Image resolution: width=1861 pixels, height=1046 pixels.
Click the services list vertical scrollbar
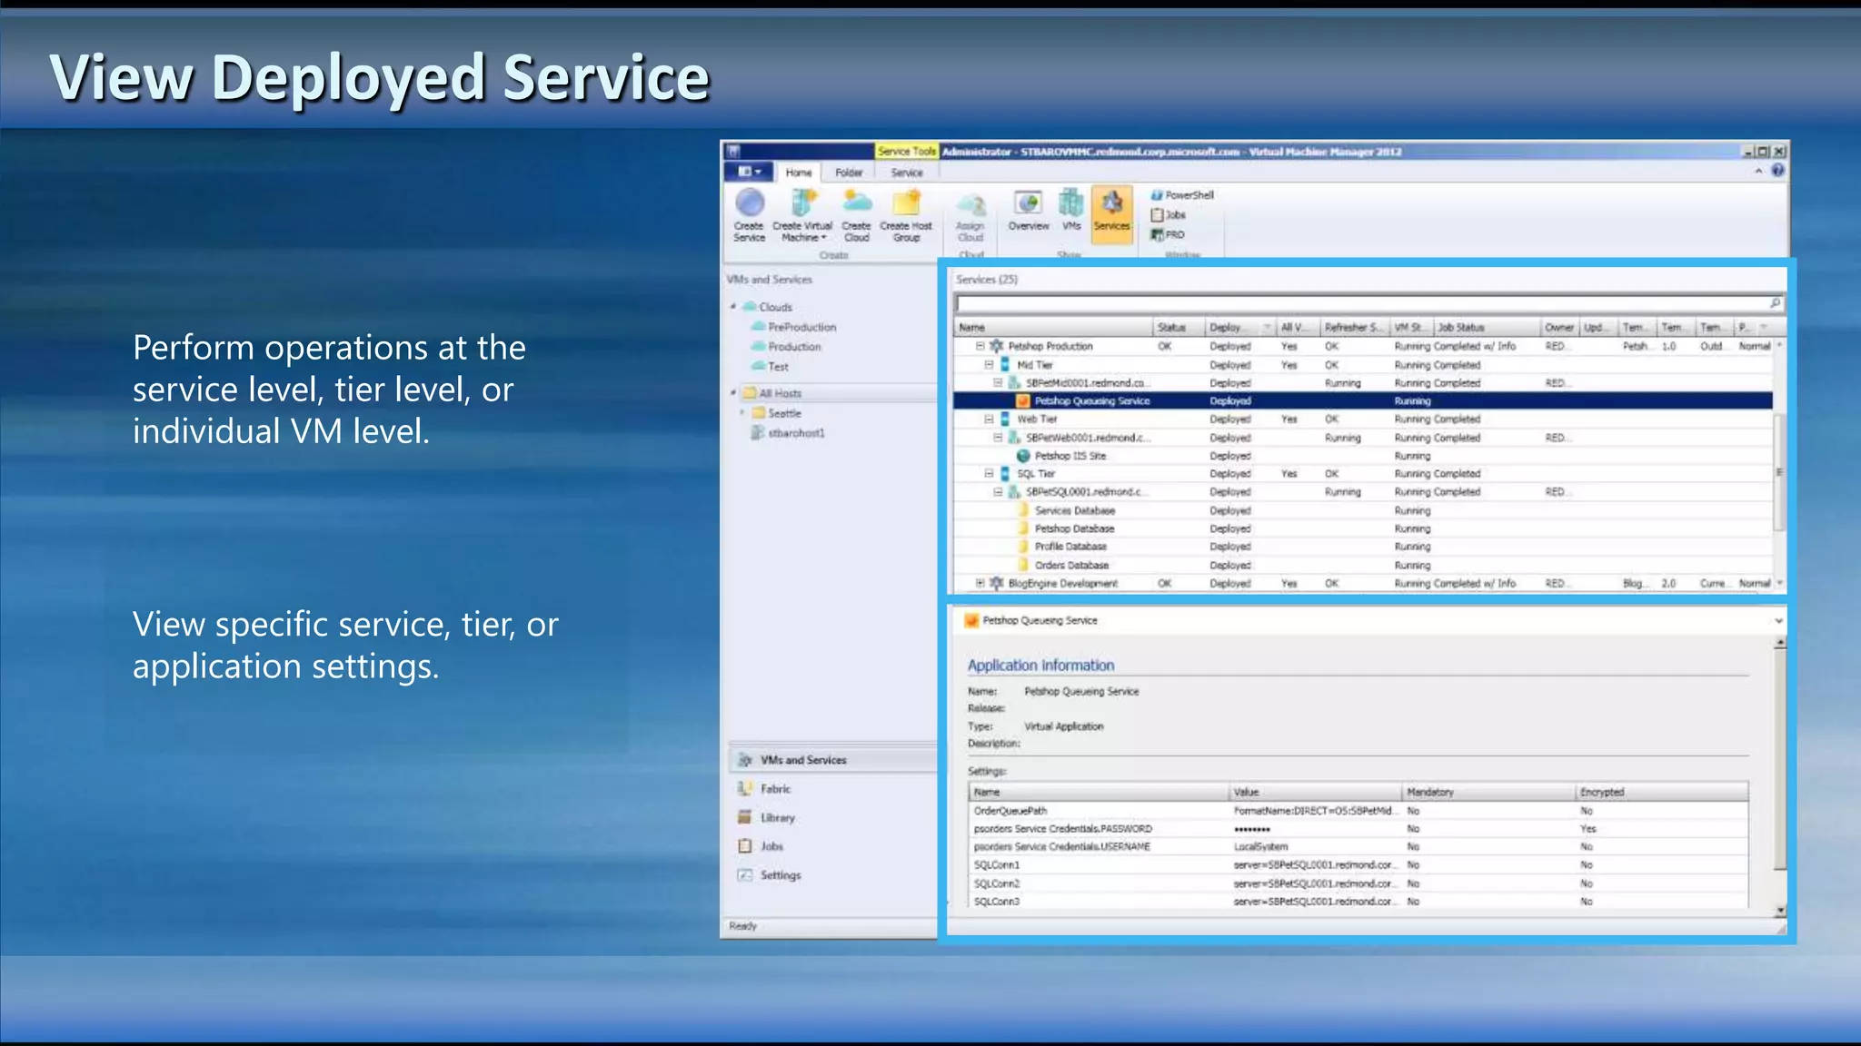[x=1780, y=464]
